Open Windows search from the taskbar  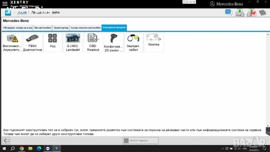pyautogui.click(x=13, y=148)
